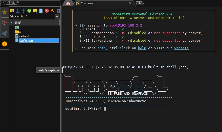The width and height of the screenshot is (222, 132).
Task: Go to parent directory toolbar icon
Action: 12,11
